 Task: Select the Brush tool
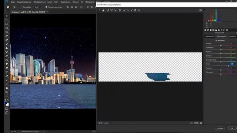pos(7,44)
